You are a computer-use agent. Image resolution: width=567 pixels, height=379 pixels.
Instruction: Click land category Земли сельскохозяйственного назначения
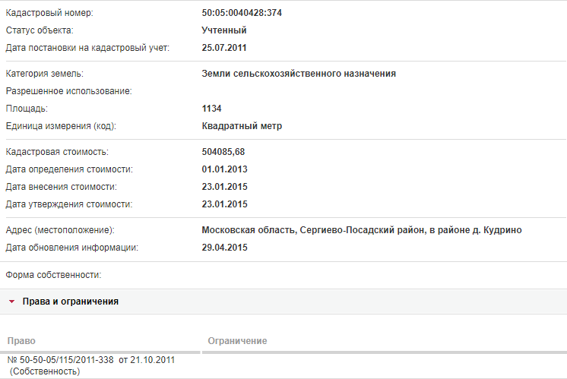299,74
